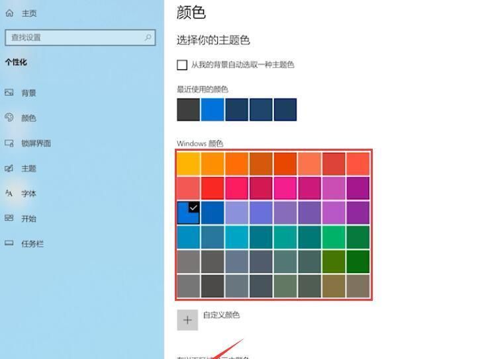The image size is (482, 359).
Task: Select the dark green swatch ending the fifth row
Action: pos(358,261)
